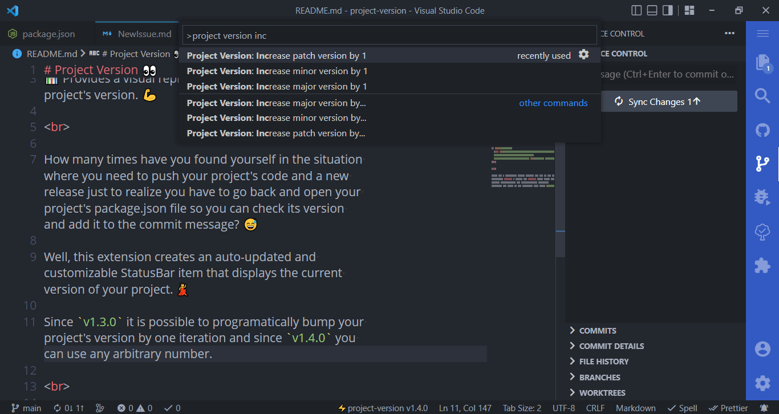779x414 pixels.
Task: Expand the WORKTREES section
Action: (x=655, y=393)
